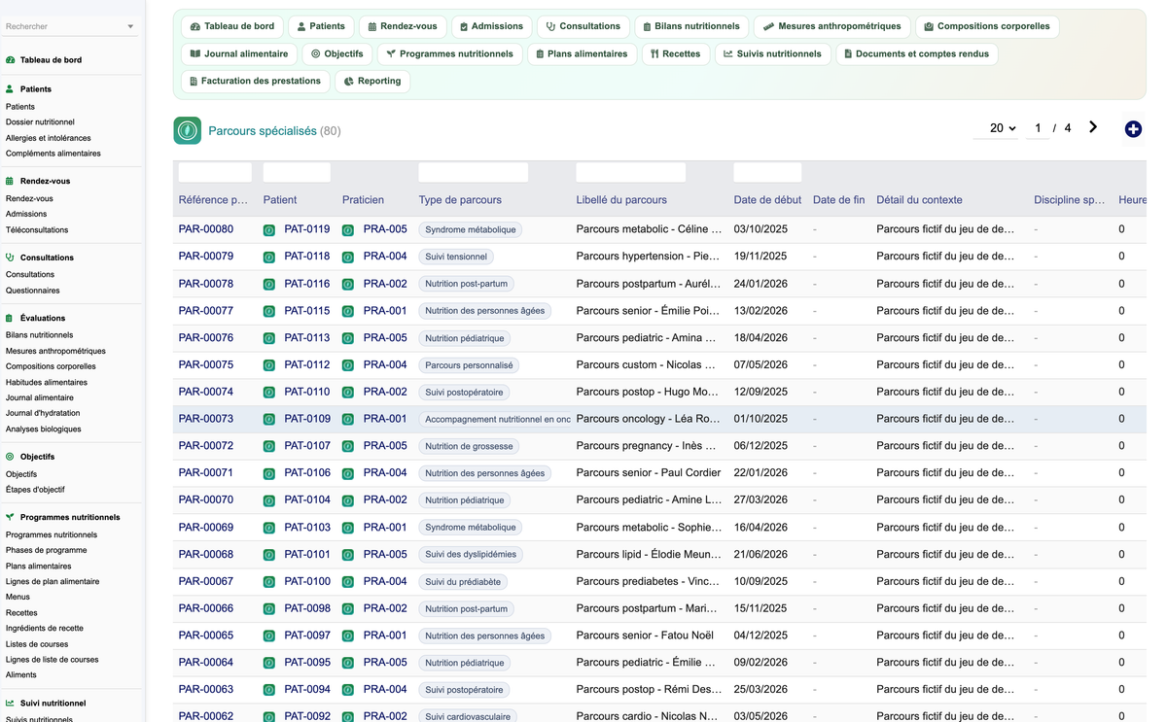Open the Recettes top tab

pos(675,53)
